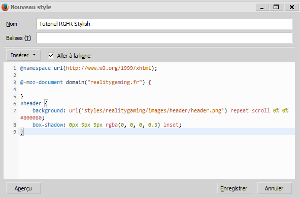Click the closing brace on line 5
Viewport: 300px width, 198px height.
(x=22, y=96)
